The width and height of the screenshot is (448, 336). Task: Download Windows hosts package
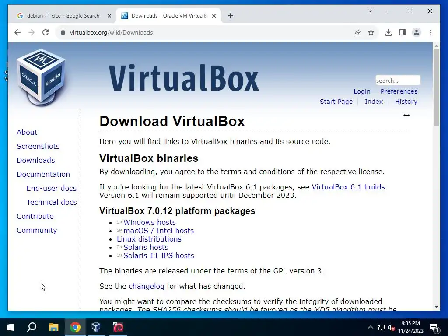coord(150,222)
